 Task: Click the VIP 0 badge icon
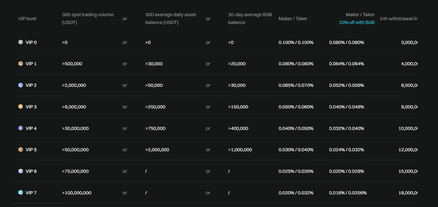(x=20, y=42)
